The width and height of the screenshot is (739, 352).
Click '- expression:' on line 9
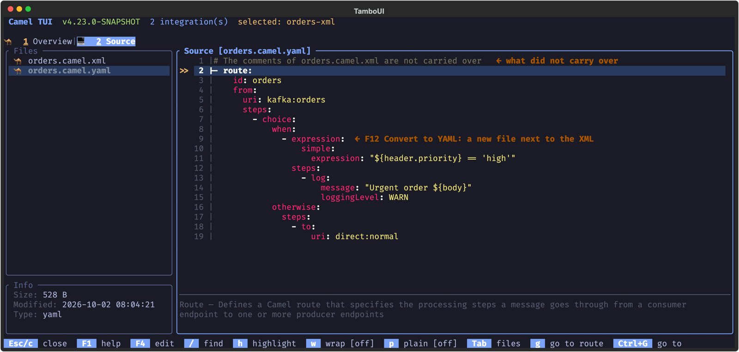(313, 139)
